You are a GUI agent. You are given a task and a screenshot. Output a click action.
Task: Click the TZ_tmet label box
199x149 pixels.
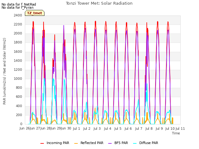[x=35, y=13]
